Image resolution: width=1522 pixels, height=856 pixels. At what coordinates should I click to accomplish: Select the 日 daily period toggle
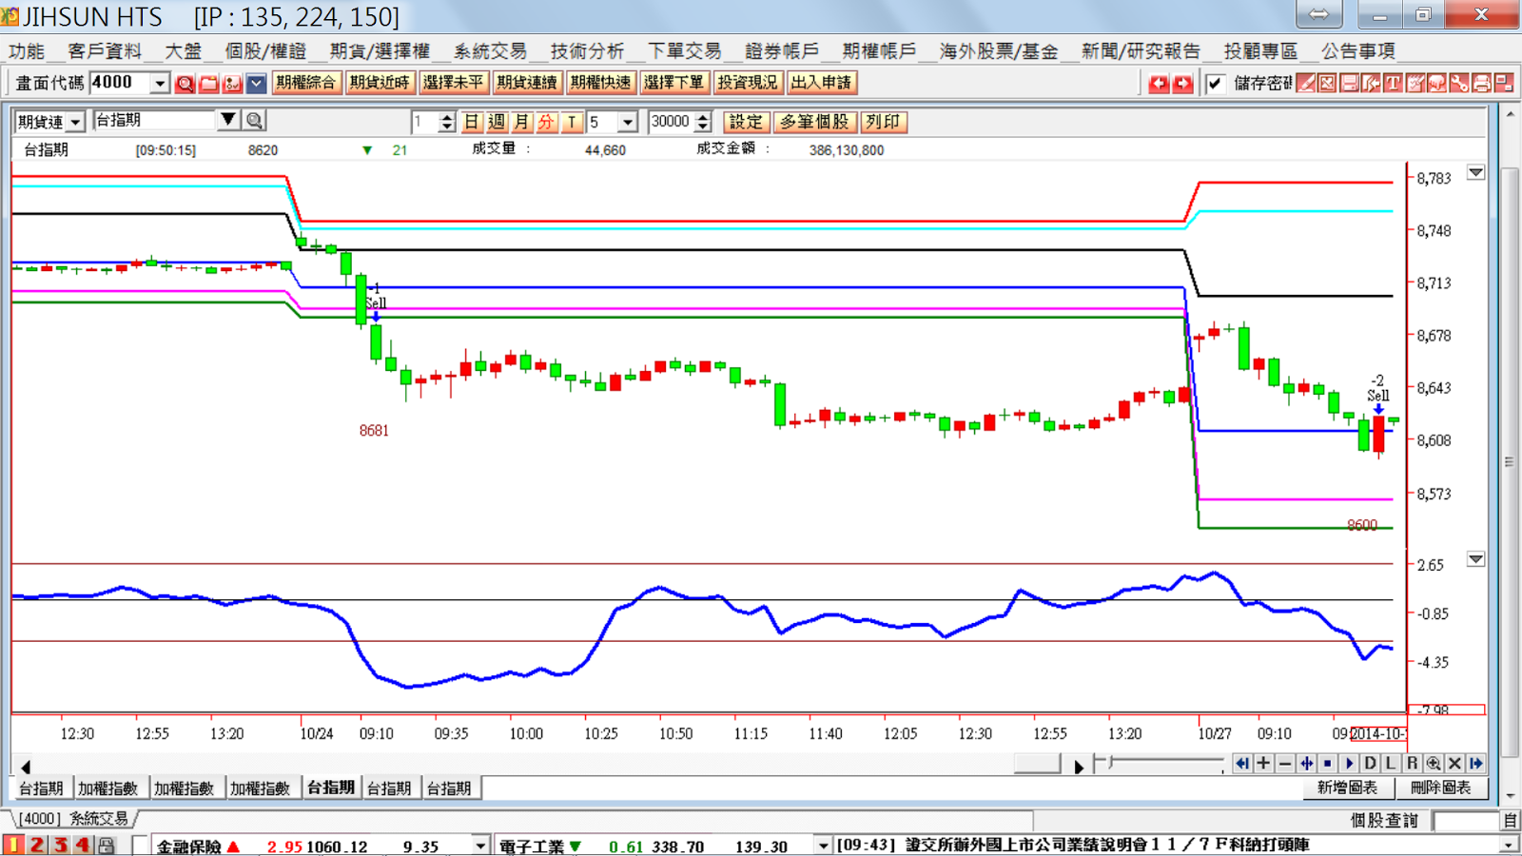click(x=472, y=122)
